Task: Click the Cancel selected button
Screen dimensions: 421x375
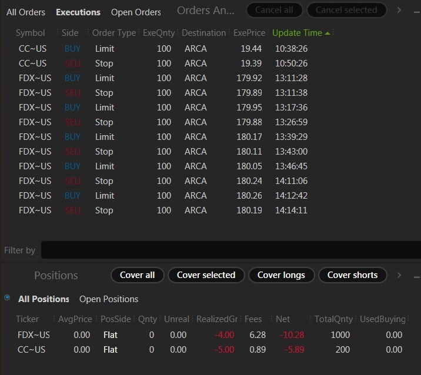Action: [346, 10]
